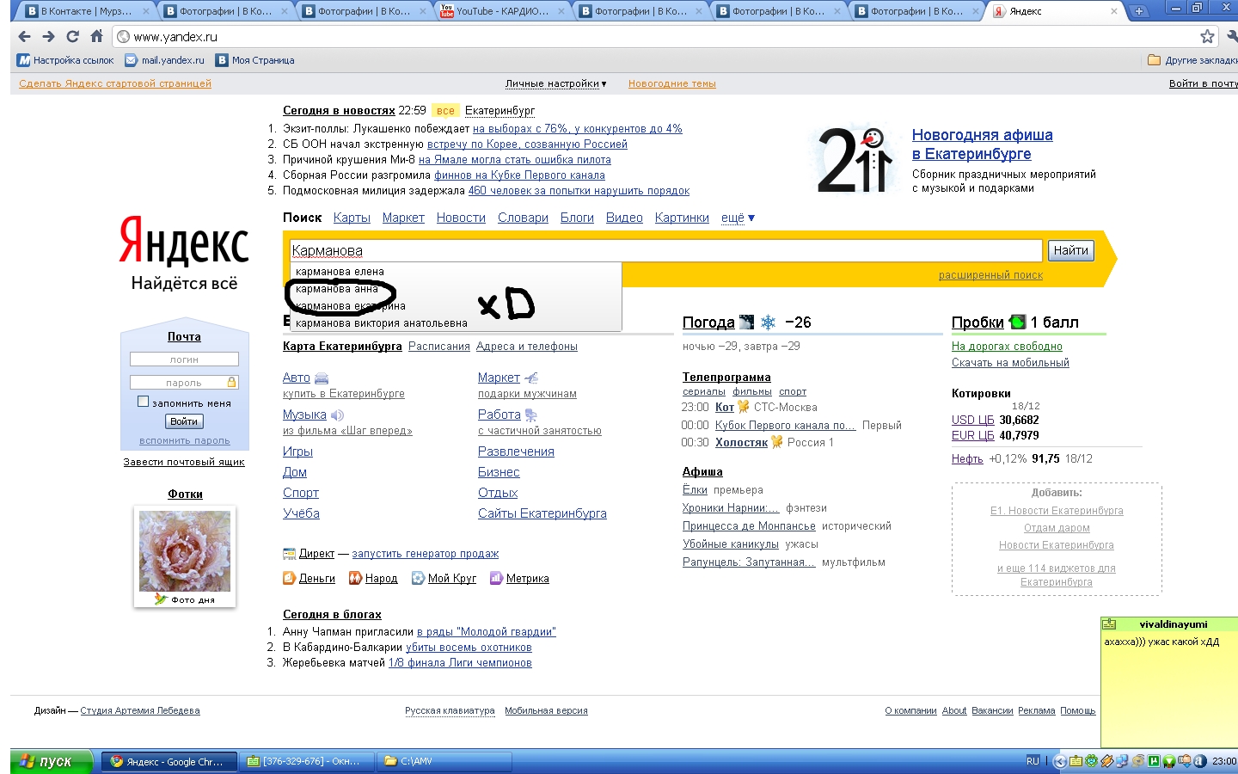Open Русская клавиатура link in footer
This screenshot has width=1238, height=774.
click(x=450, y=710)
